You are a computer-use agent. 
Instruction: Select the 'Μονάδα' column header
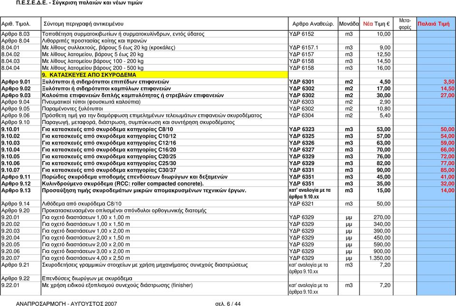click(x=349, y=24)
